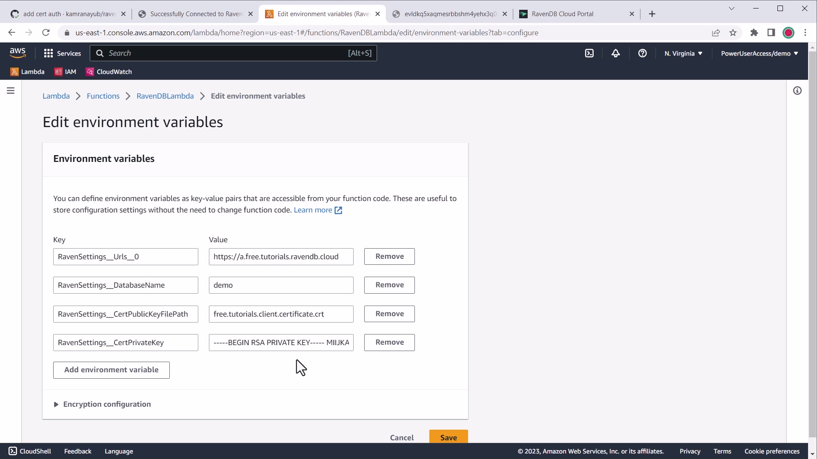Open the Learn more documentation link
The image size is (817, 459).
318,210
